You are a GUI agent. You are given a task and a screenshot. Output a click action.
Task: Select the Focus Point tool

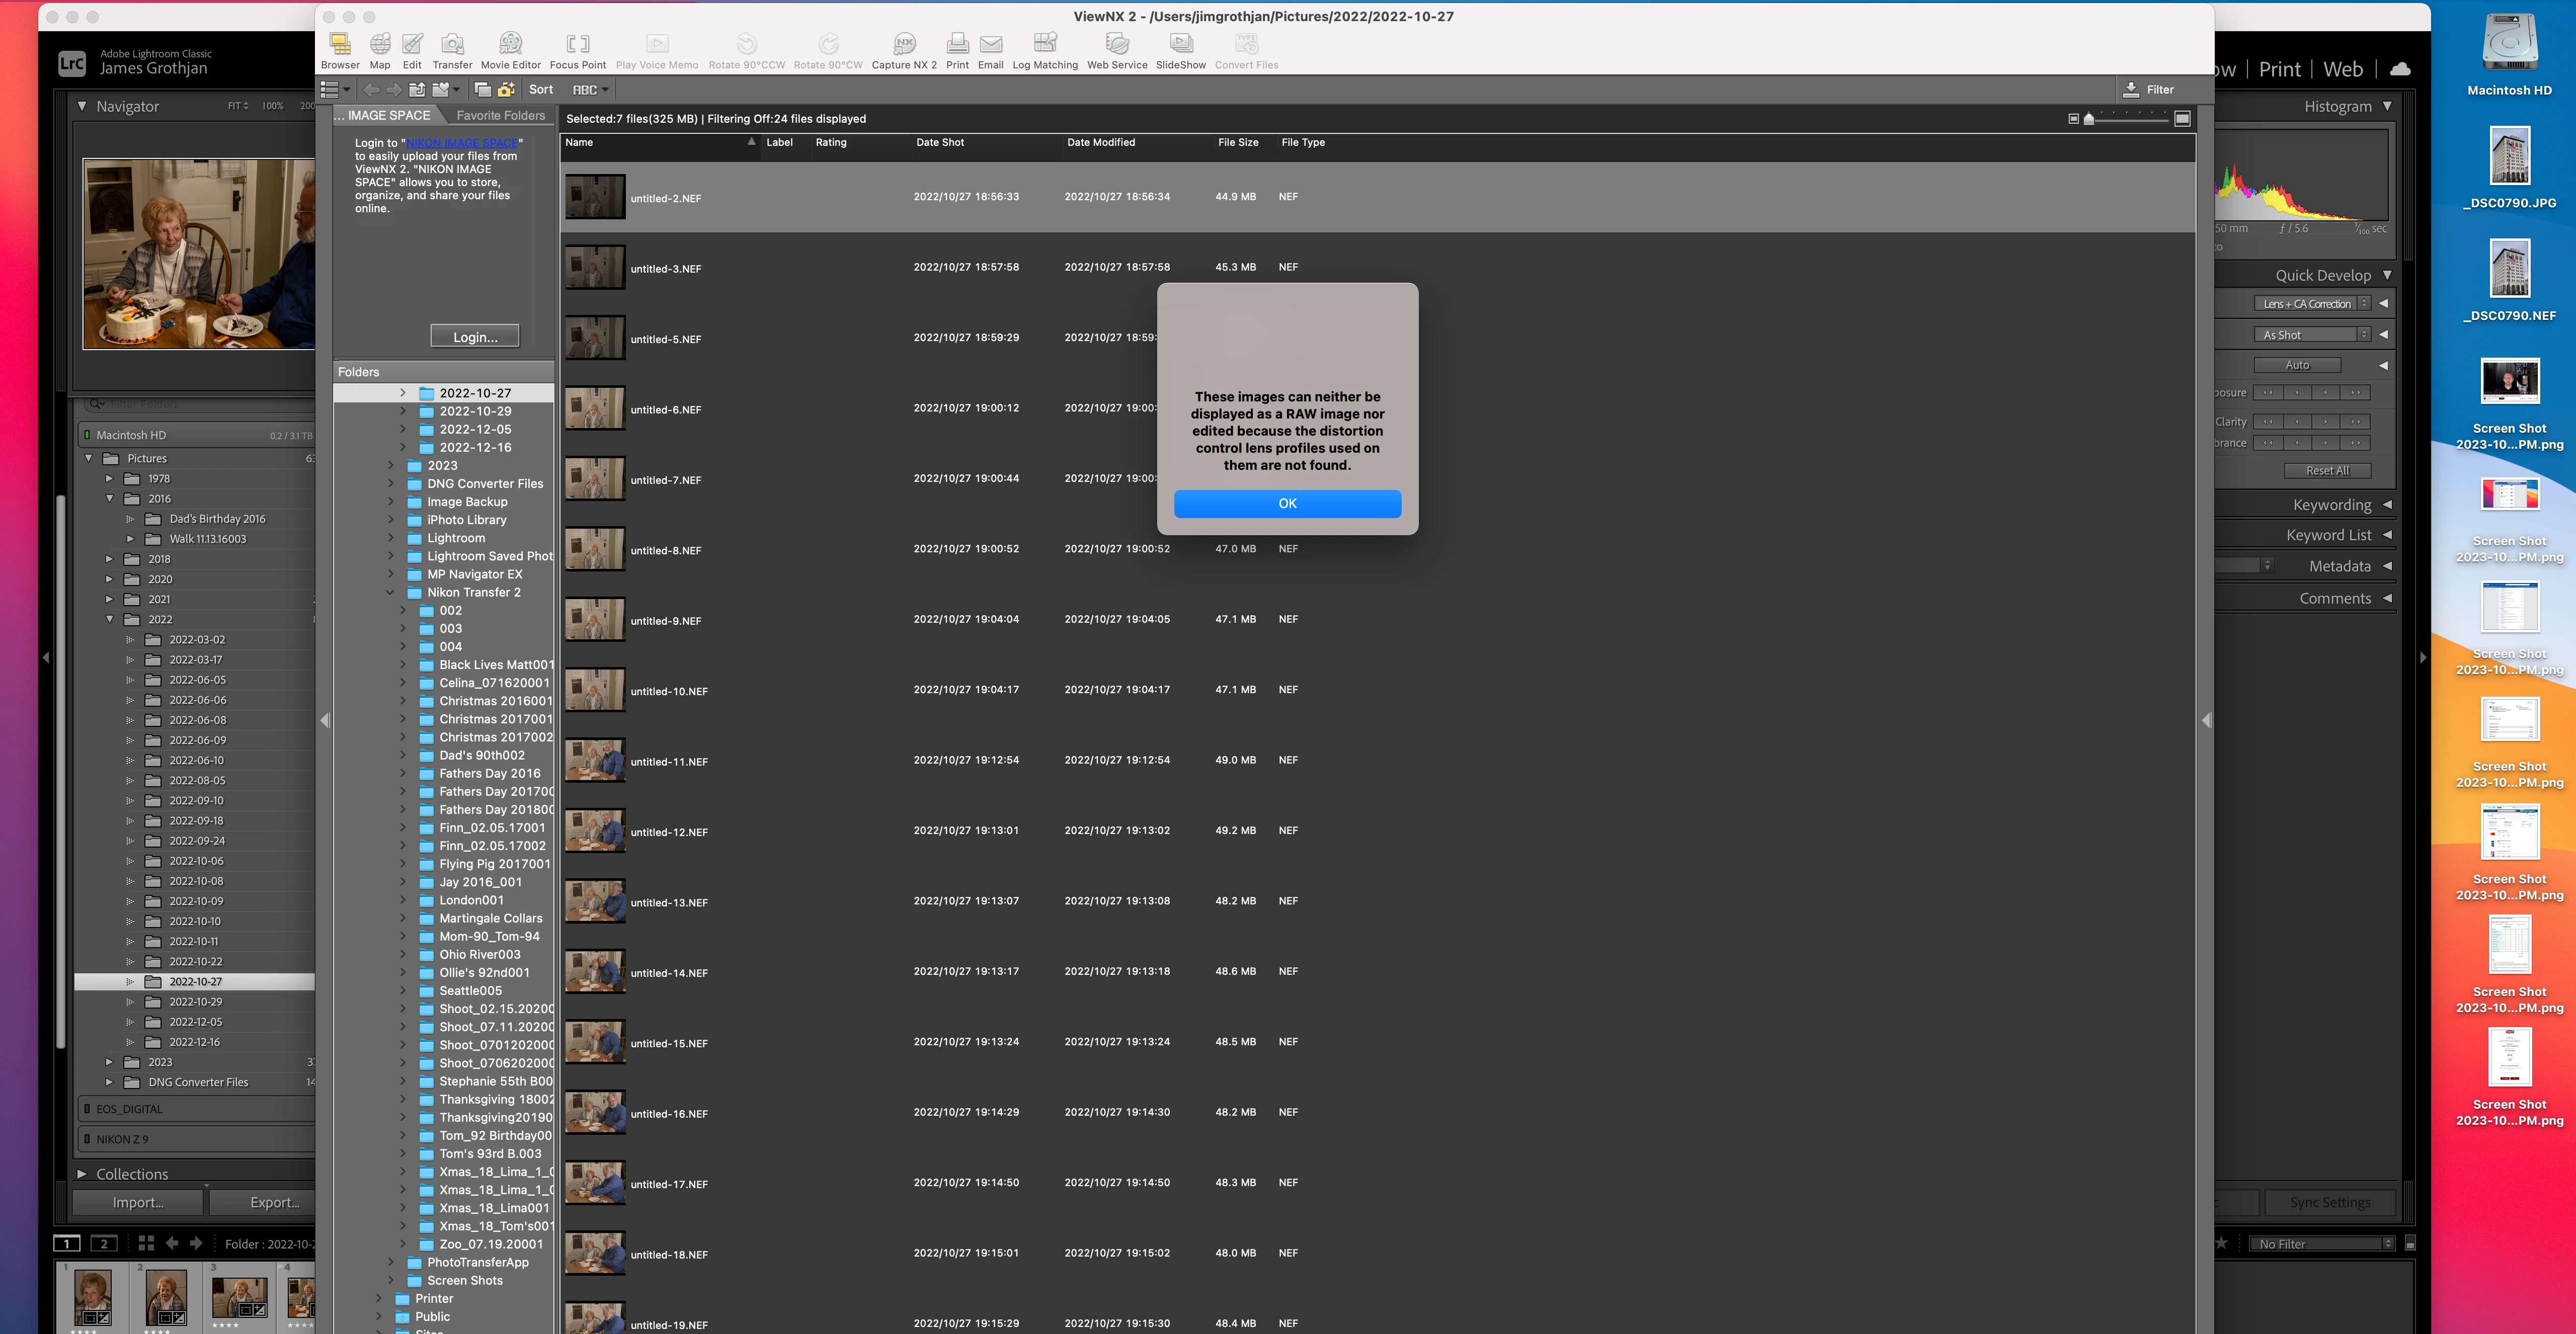[578, 45]
